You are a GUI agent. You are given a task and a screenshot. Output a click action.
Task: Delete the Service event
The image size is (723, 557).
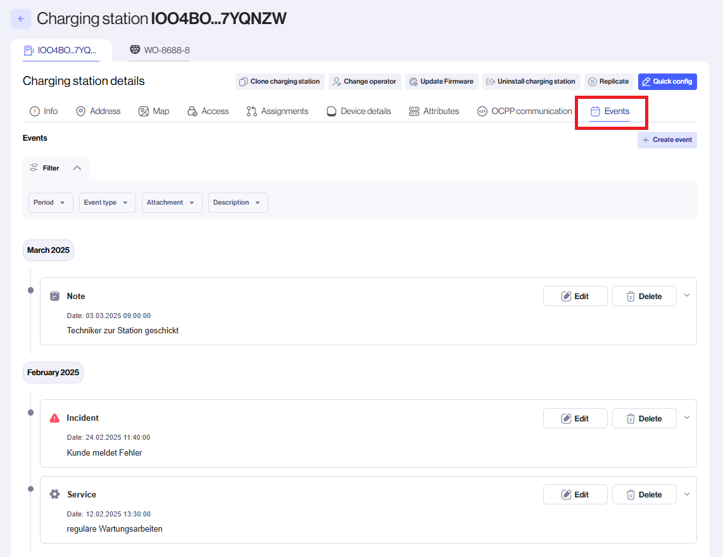tap(644, 495)
